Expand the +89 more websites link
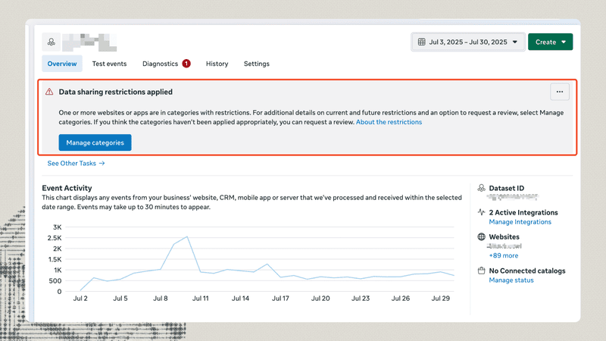 504,255
